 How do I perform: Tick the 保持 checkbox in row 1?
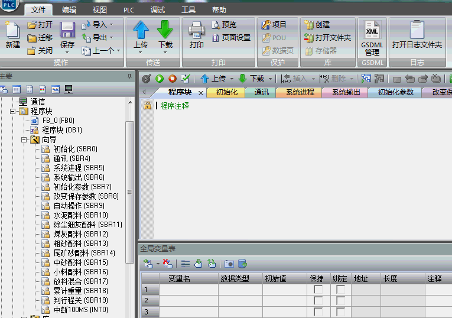pyautogui.click(x=318, y=290)
